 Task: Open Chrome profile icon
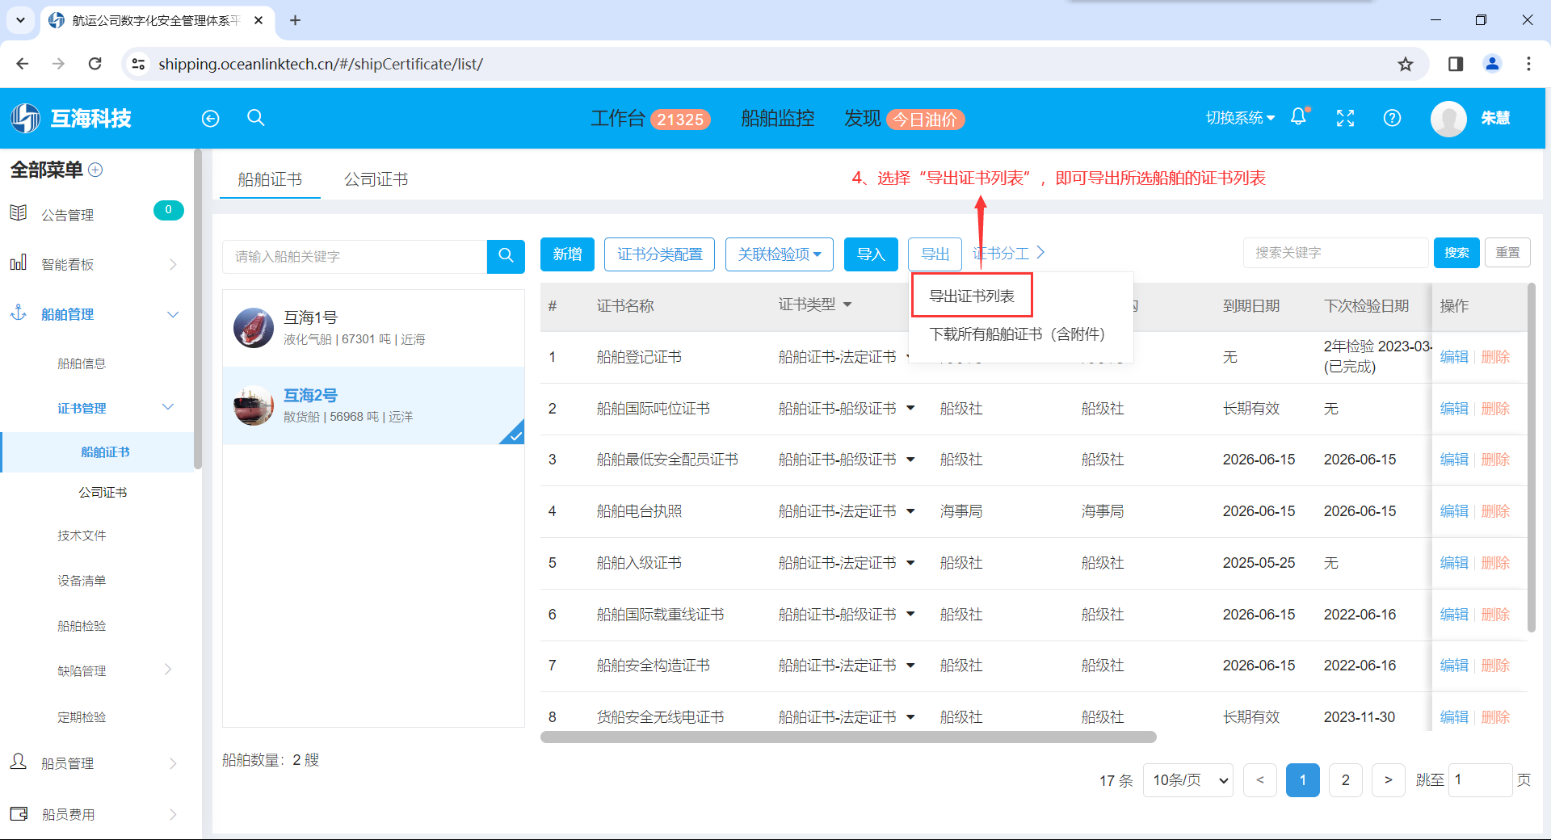(1492, 64)
